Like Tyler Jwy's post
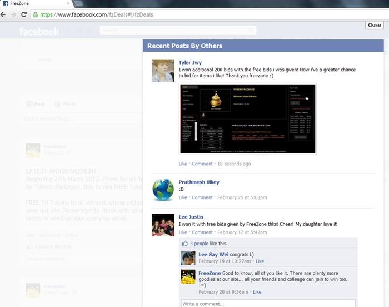Image resolution: width=389 pixels, height=307 pixels. [183, 164]
